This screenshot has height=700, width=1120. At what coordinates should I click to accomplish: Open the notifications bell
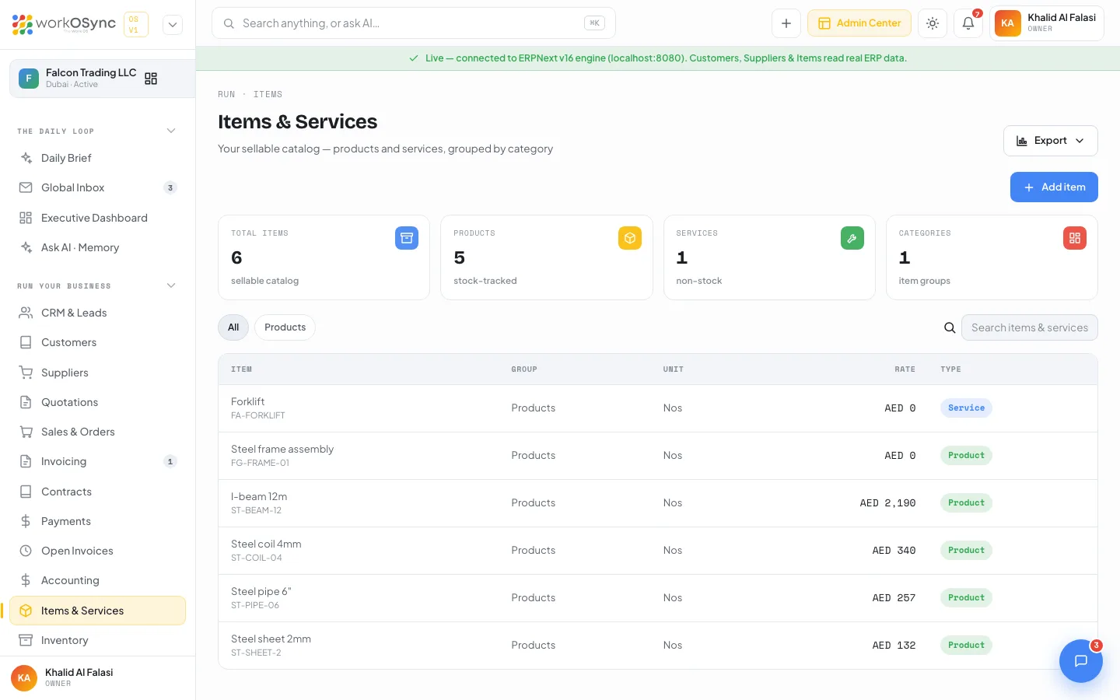(x=968, y=23)
